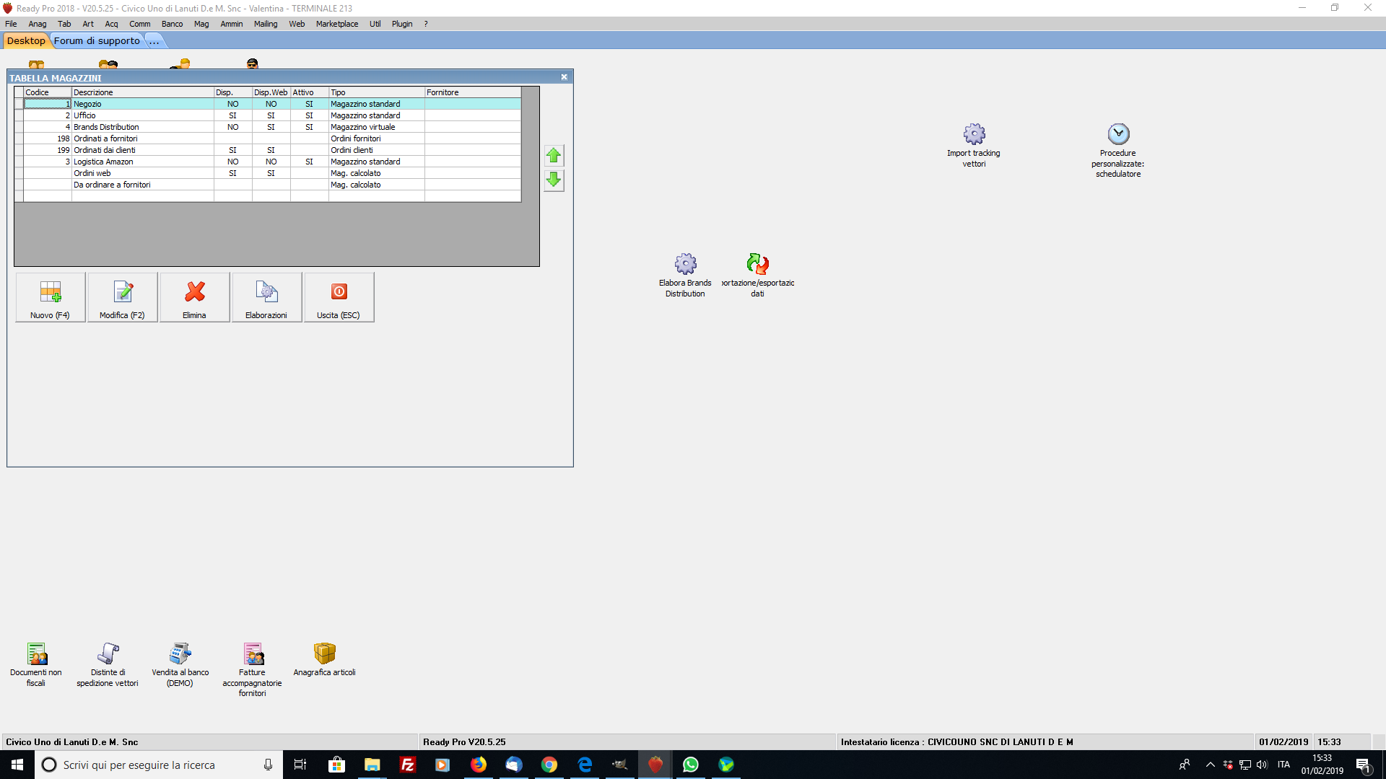The width and height of the screenshot is (1386, 779).
Task: Open the Ammin menu
Action: [232, 24]
